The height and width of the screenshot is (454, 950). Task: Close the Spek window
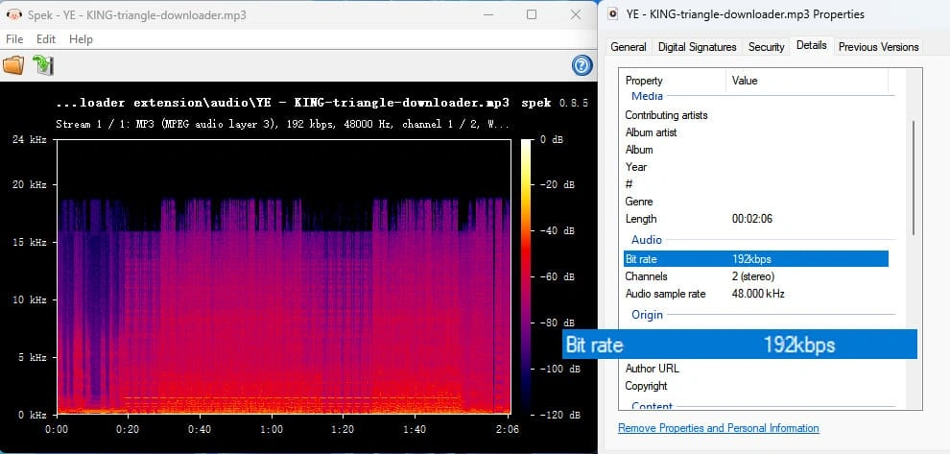576,14
